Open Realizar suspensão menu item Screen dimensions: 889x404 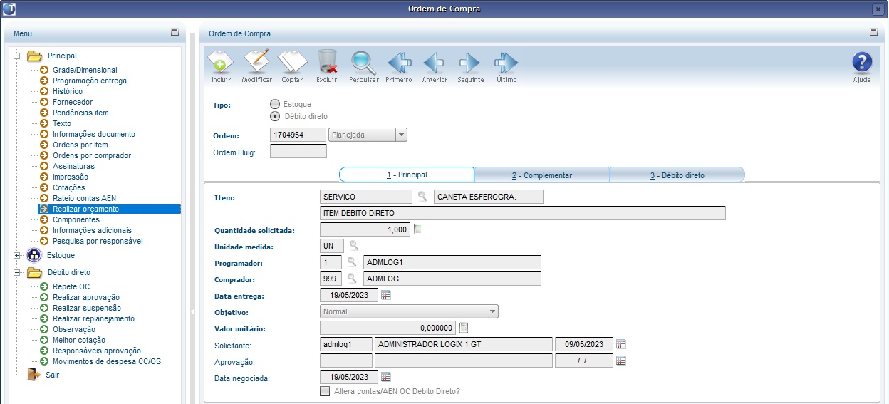87,308
